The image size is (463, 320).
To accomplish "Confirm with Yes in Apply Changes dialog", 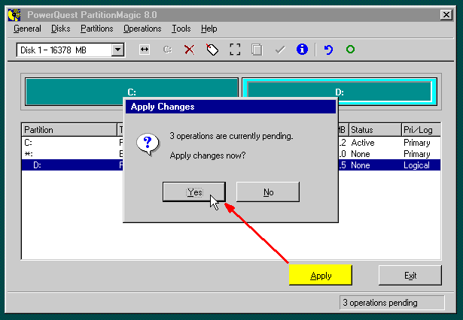I will coord(194,192).
